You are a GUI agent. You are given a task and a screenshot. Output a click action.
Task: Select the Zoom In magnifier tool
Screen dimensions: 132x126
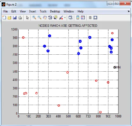click(x=34, y=18)
